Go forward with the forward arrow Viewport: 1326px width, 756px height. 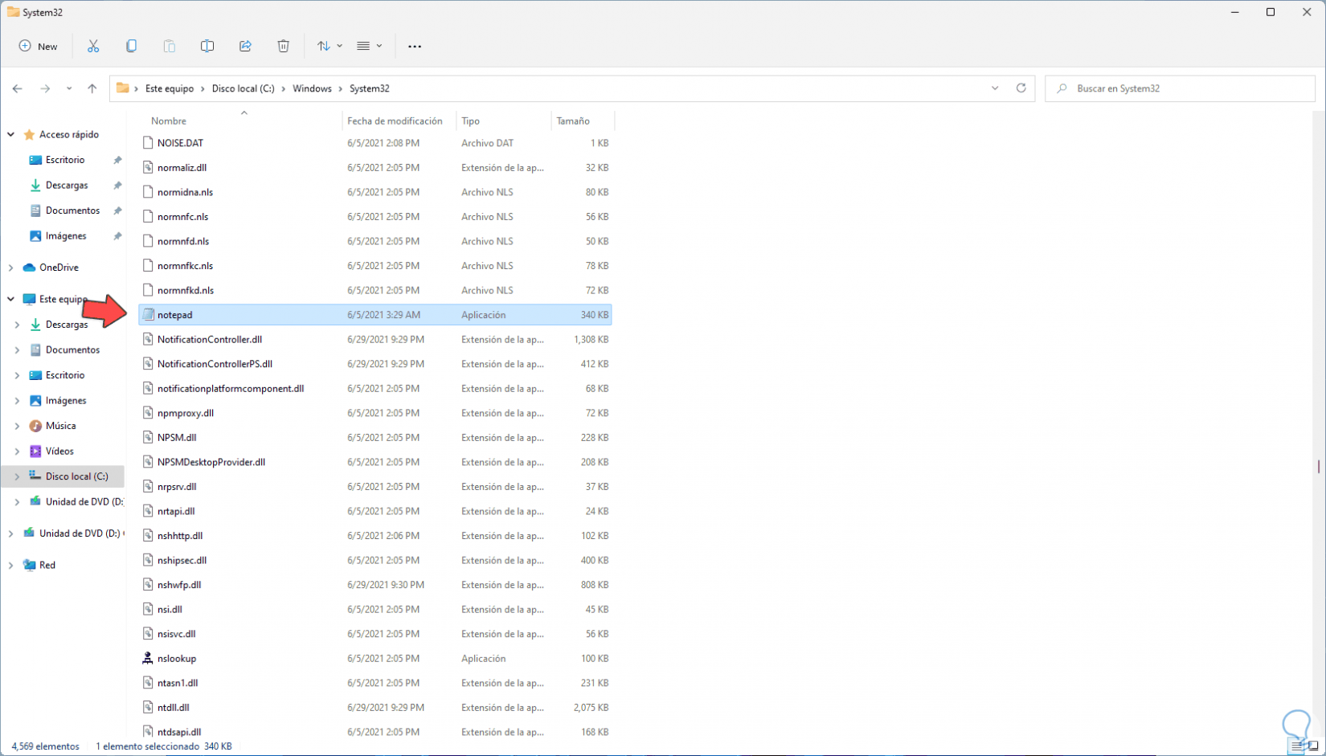pos(45,88)
